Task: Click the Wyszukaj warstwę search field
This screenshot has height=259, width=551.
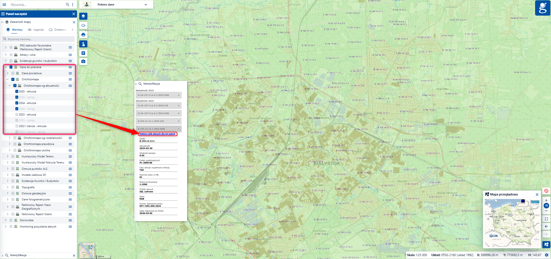Action: [x=39, y=39]
